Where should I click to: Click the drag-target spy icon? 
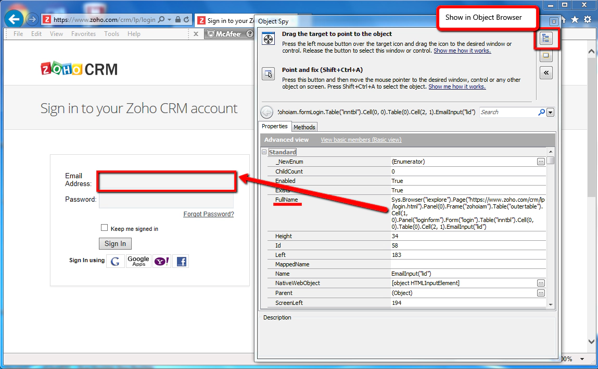coord(268,39)
